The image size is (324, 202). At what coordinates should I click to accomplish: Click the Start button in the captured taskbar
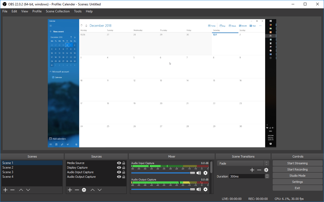click(x=271, y=20)
